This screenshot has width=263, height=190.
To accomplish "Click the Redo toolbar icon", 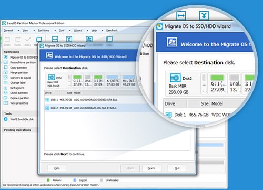I will click(17, 40).
